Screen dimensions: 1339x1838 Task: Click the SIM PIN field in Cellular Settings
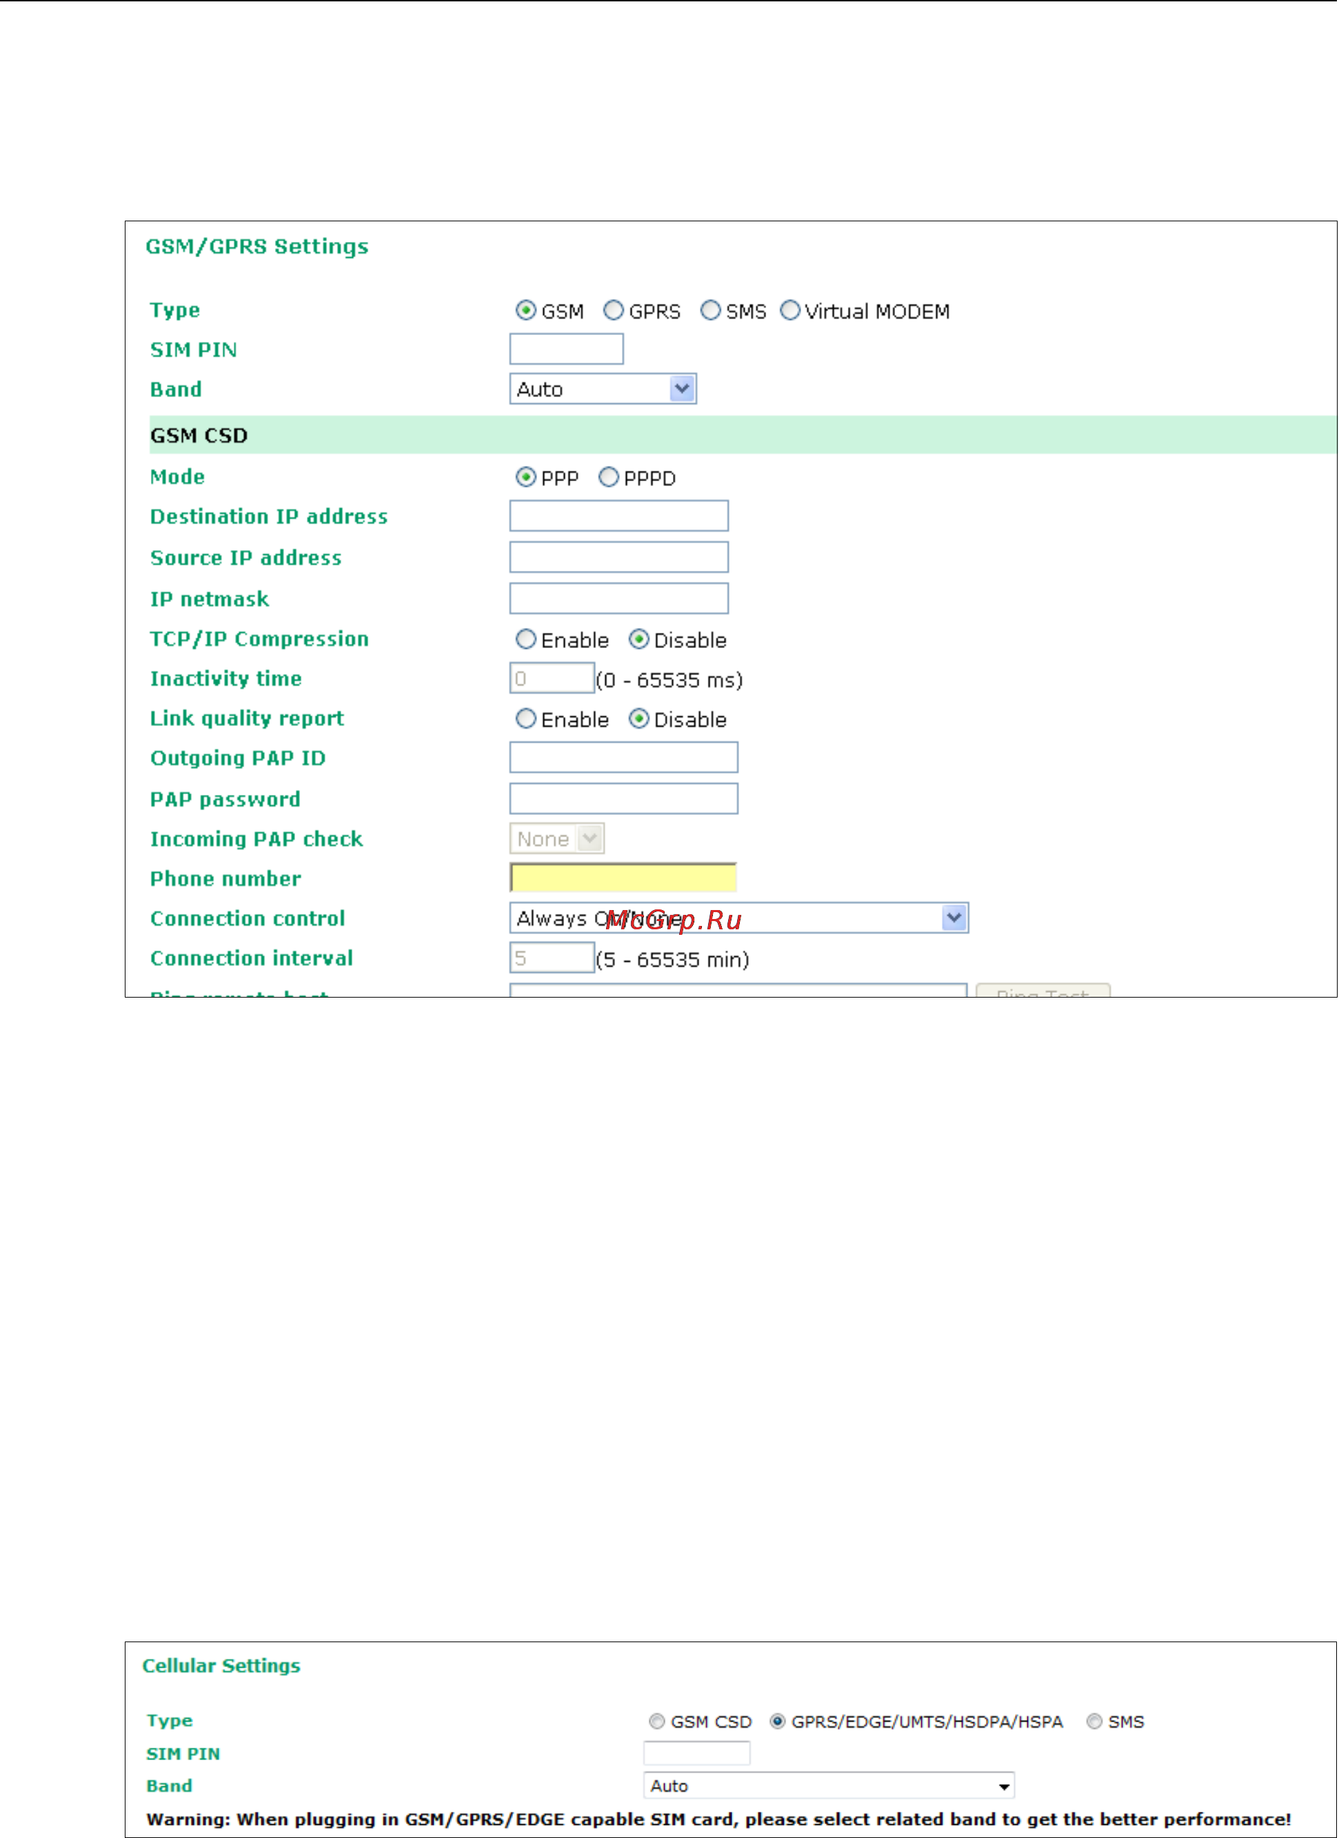697,1753
